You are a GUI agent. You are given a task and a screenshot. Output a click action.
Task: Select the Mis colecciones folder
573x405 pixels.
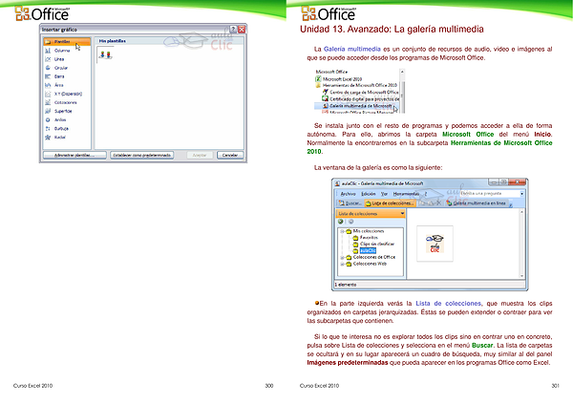click(x=365, y=231)
